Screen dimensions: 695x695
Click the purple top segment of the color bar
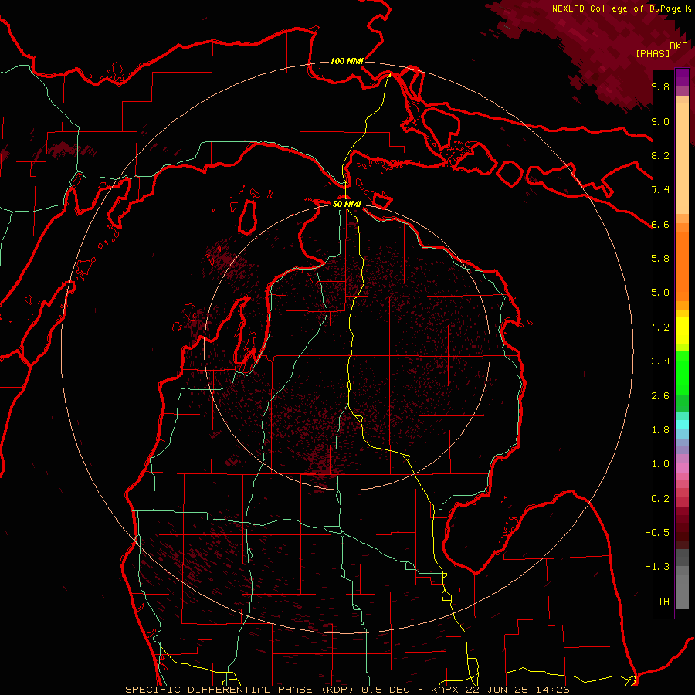click(682, 77)
